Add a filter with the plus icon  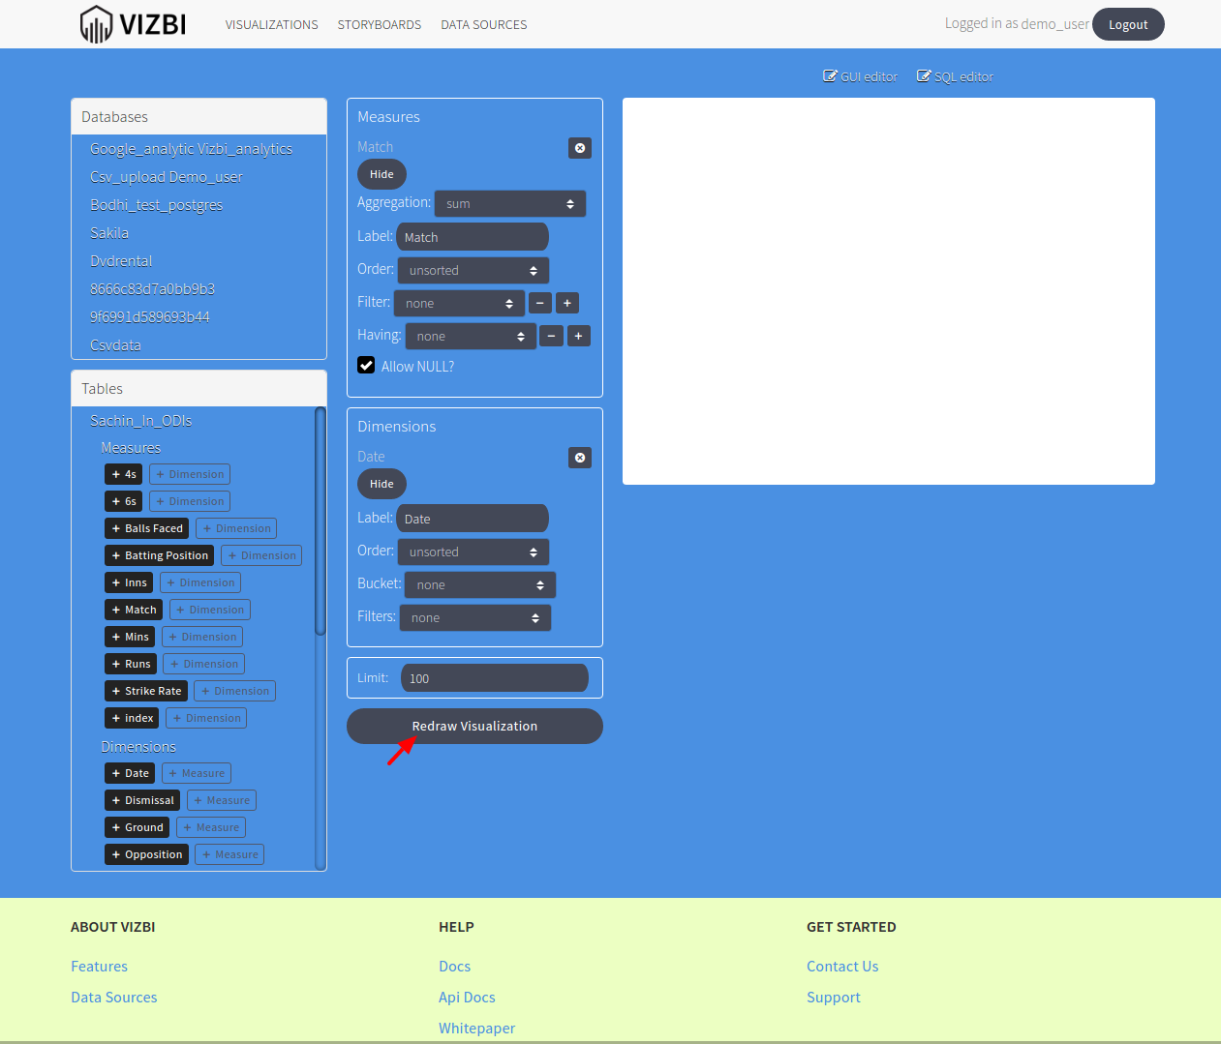[566, 303]
